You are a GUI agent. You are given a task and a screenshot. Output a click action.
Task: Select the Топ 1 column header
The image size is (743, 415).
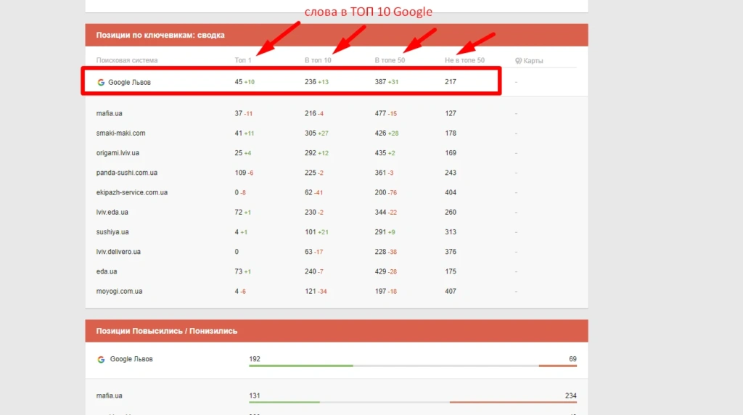[x=243, y=60]
